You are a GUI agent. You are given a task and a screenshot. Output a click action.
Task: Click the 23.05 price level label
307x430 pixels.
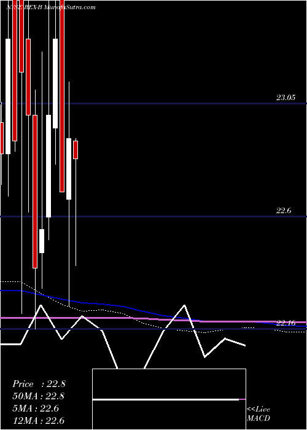(286, 97)
